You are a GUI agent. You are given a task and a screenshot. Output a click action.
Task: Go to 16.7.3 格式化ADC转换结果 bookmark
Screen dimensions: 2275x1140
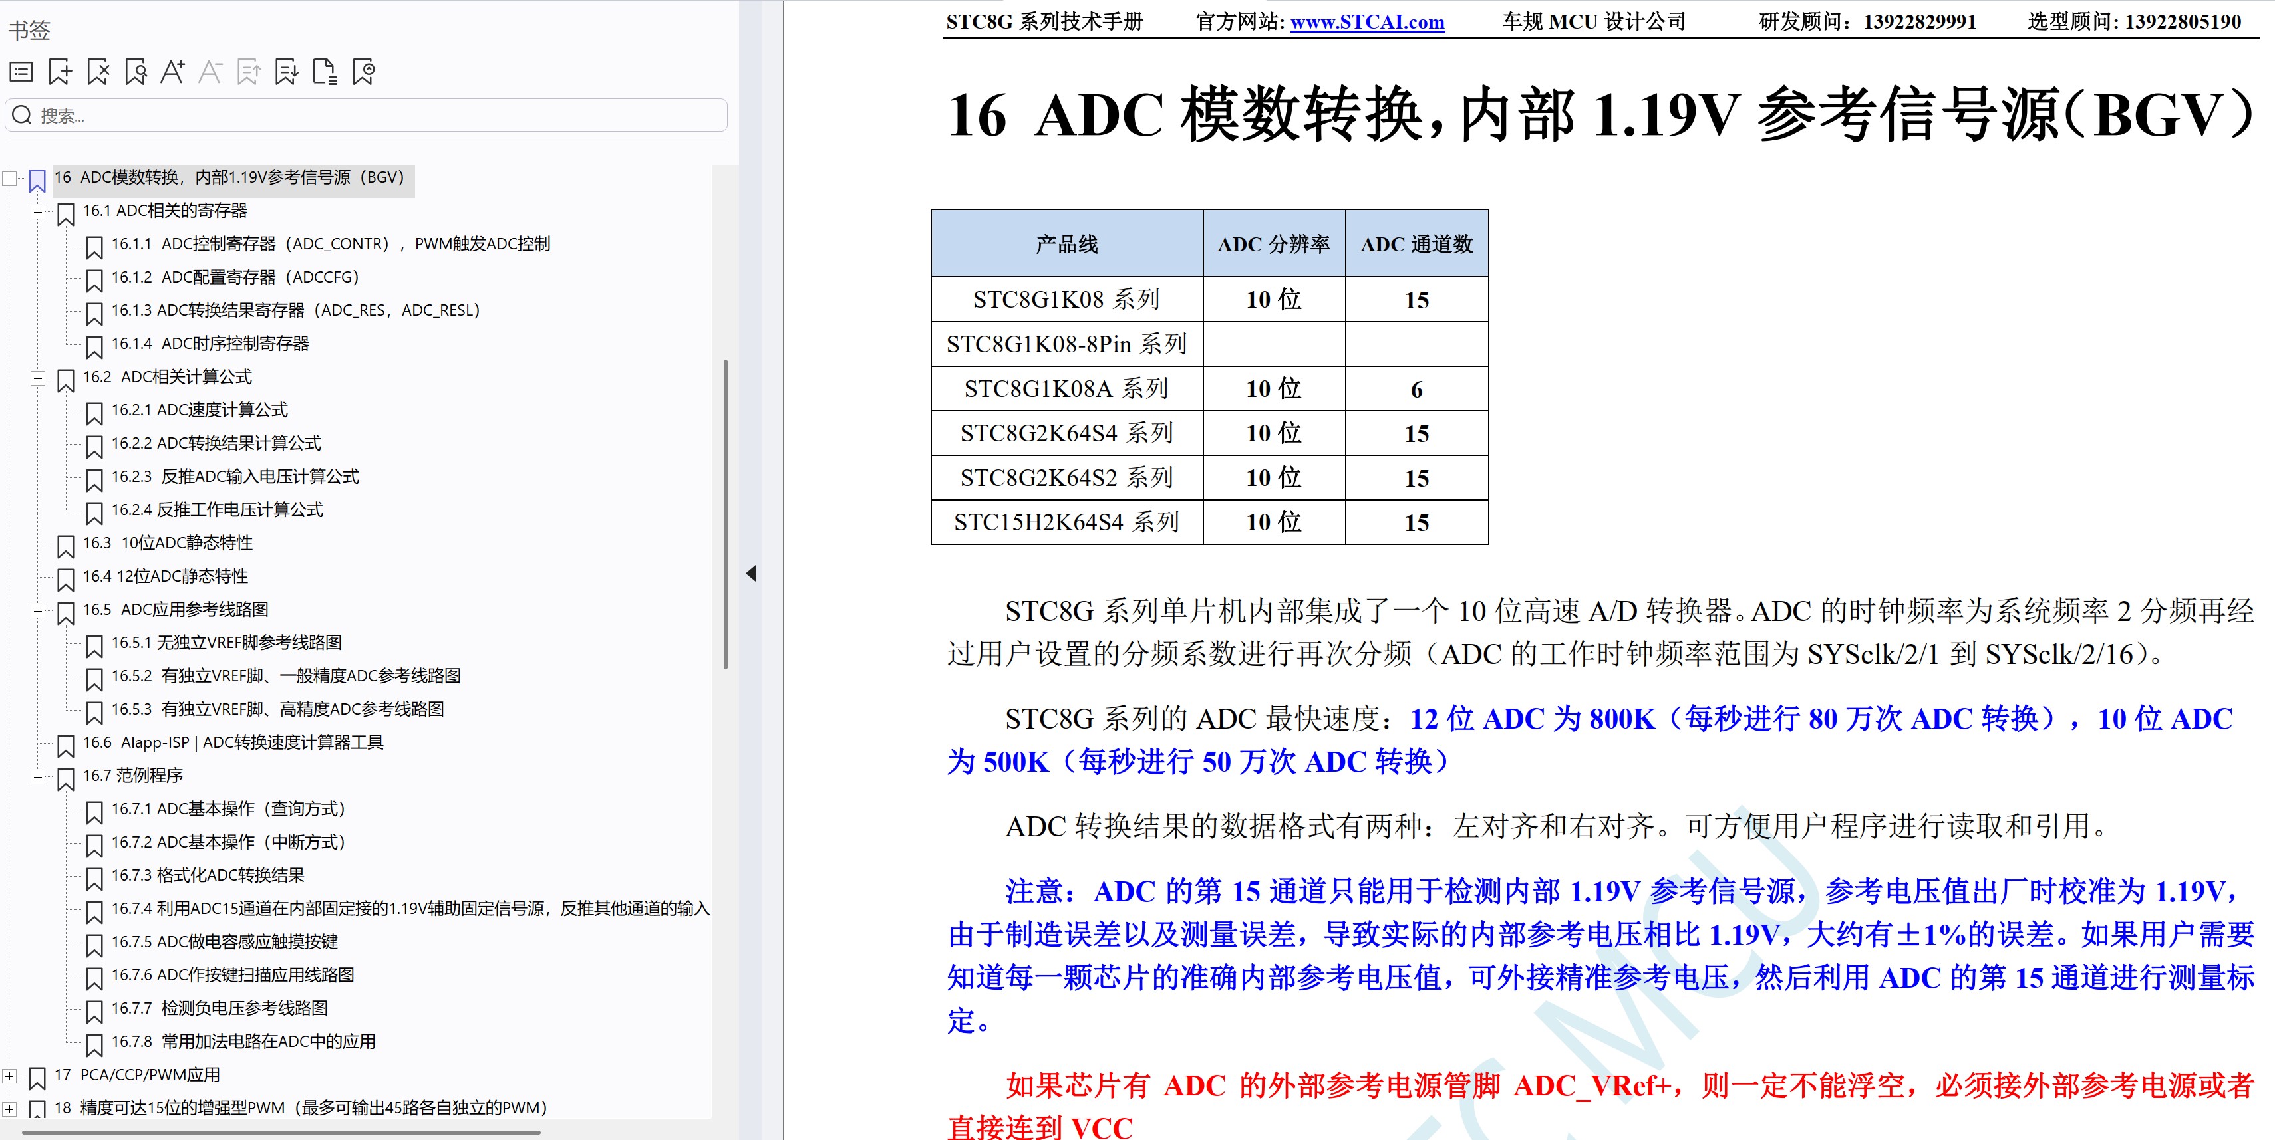(208, 875)
